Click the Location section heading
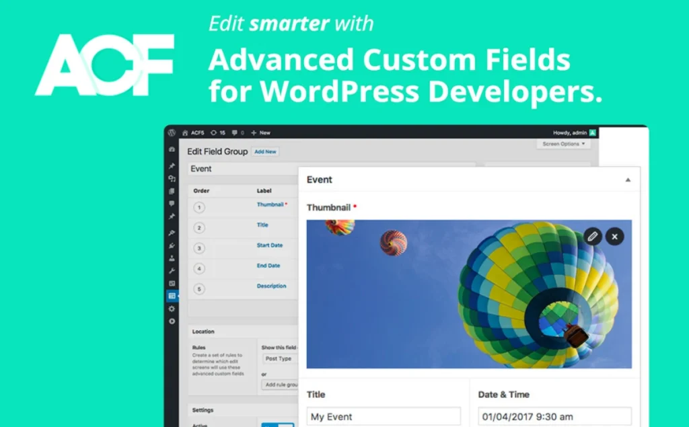 pos(203,332)
